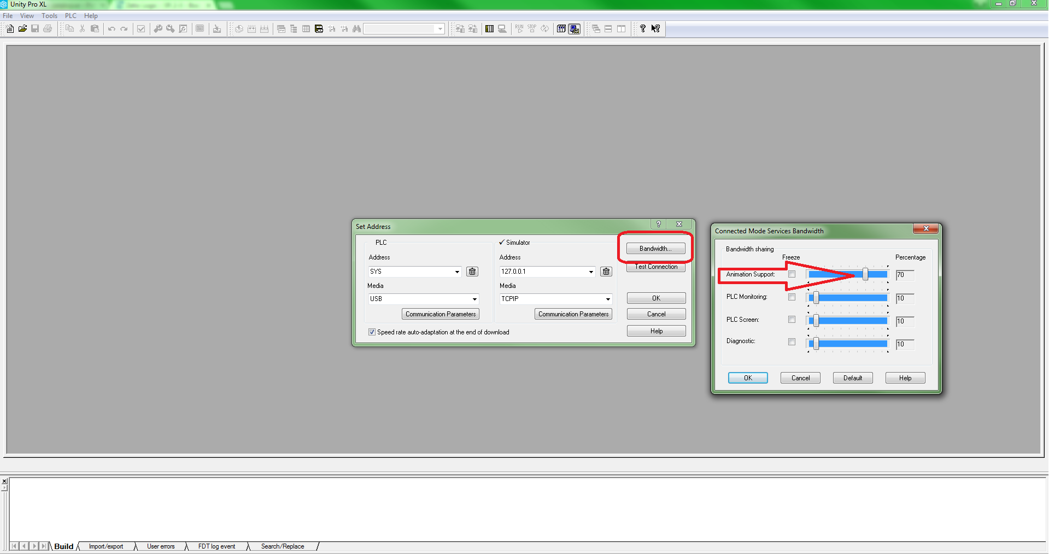This screenshot has height=554, width=1049.
Task: Check the Animation Support Freeze checkbox
Action: pos(792,274)
